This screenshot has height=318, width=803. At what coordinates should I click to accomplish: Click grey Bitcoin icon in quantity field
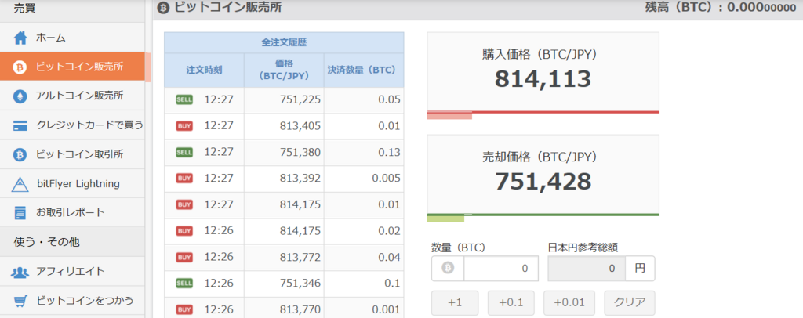coord(448,268)
